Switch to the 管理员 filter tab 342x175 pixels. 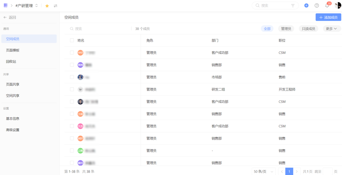286,29
